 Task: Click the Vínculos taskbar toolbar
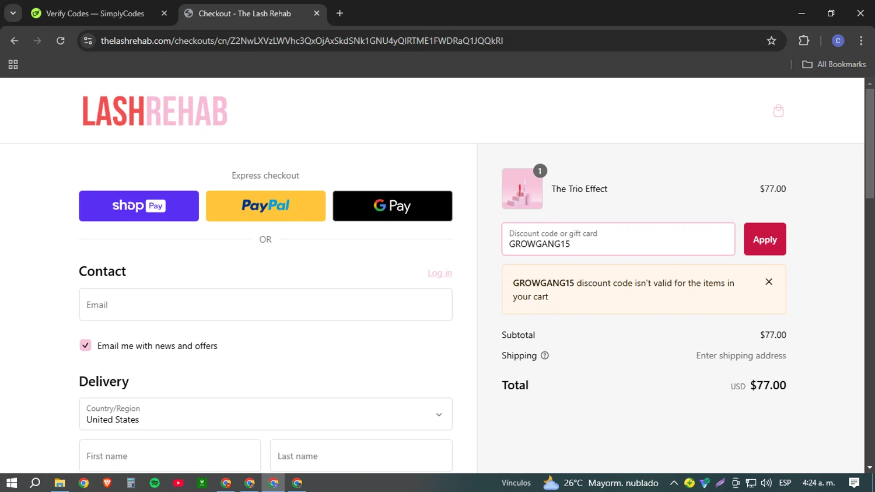516,483
